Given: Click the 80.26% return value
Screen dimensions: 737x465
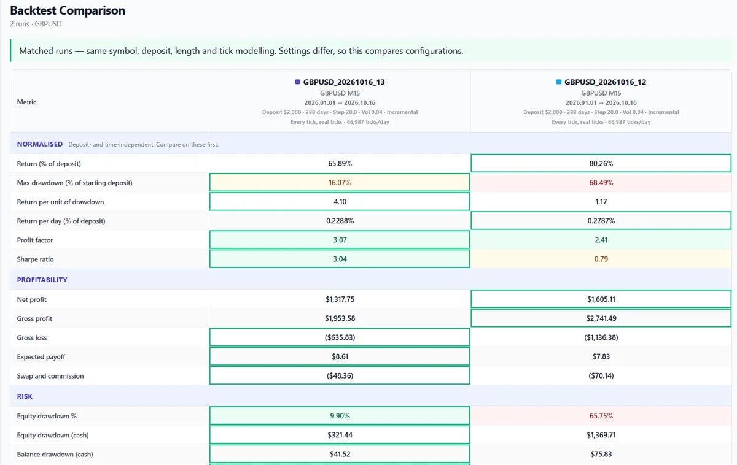Looking at the screenshot, I should coord(601,164).
